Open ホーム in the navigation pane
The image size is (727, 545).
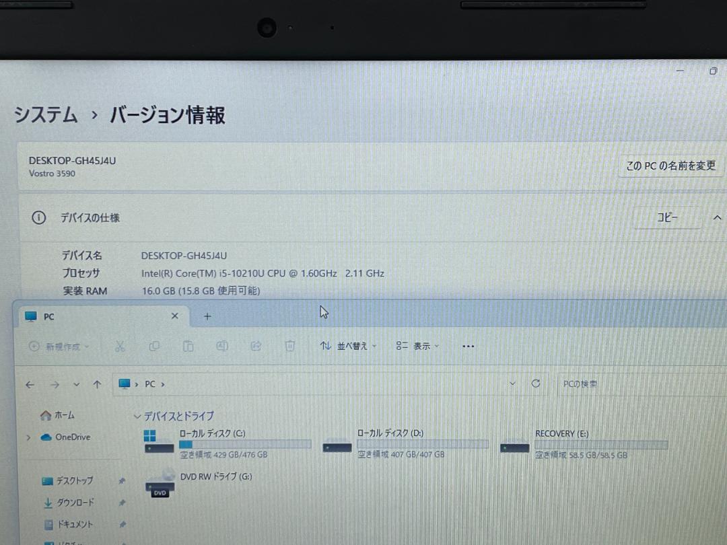(x=58, y=415)
